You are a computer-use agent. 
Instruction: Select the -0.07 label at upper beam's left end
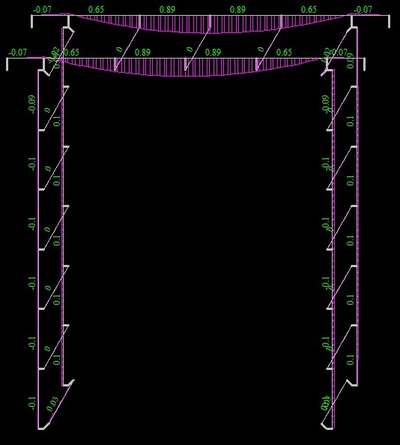tap(42, 9)
